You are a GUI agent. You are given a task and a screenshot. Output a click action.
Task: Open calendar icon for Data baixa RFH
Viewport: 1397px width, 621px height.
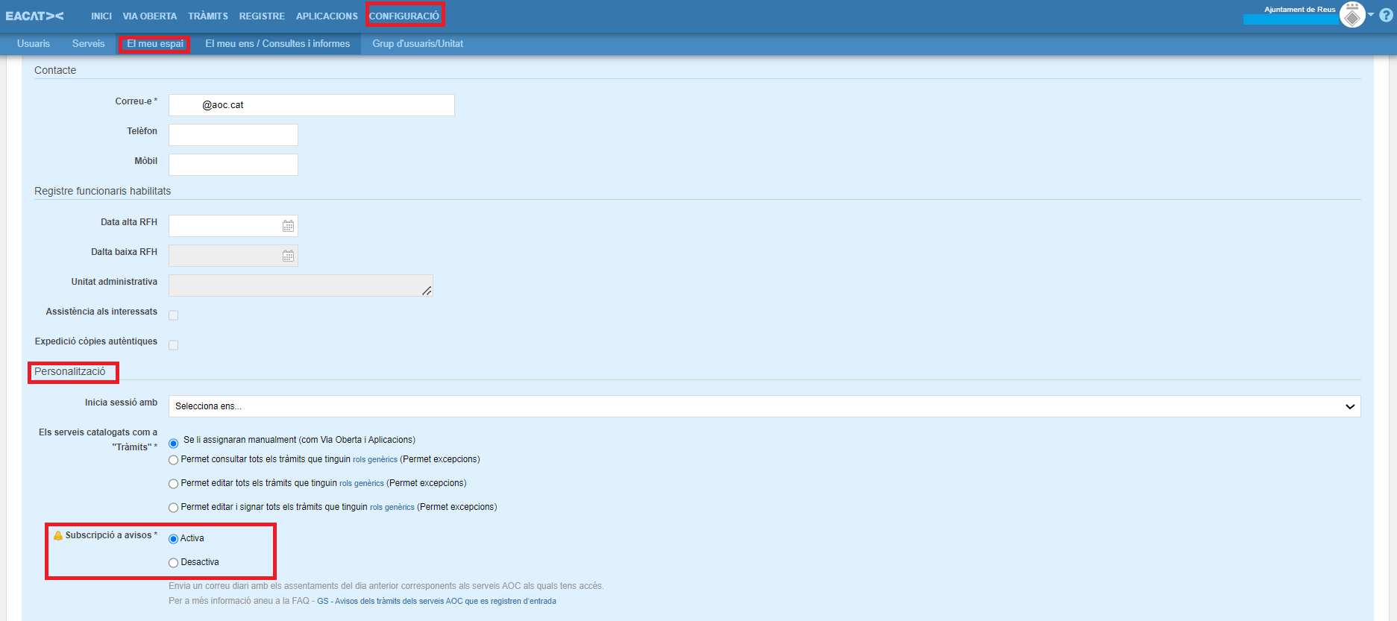pos(288,256)
